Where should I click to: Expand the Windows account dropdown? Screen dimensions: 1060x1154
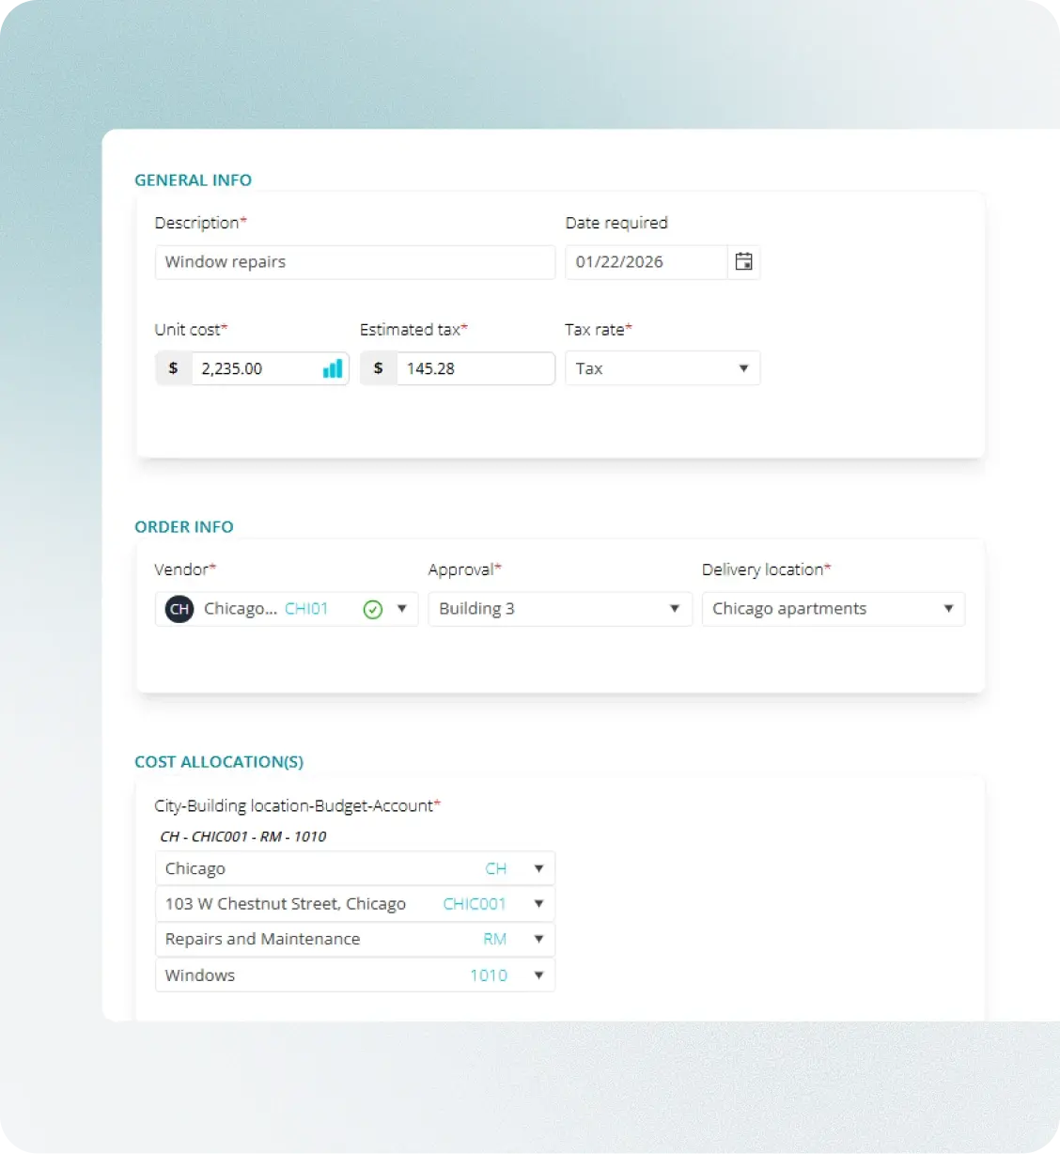coord(538,975)
